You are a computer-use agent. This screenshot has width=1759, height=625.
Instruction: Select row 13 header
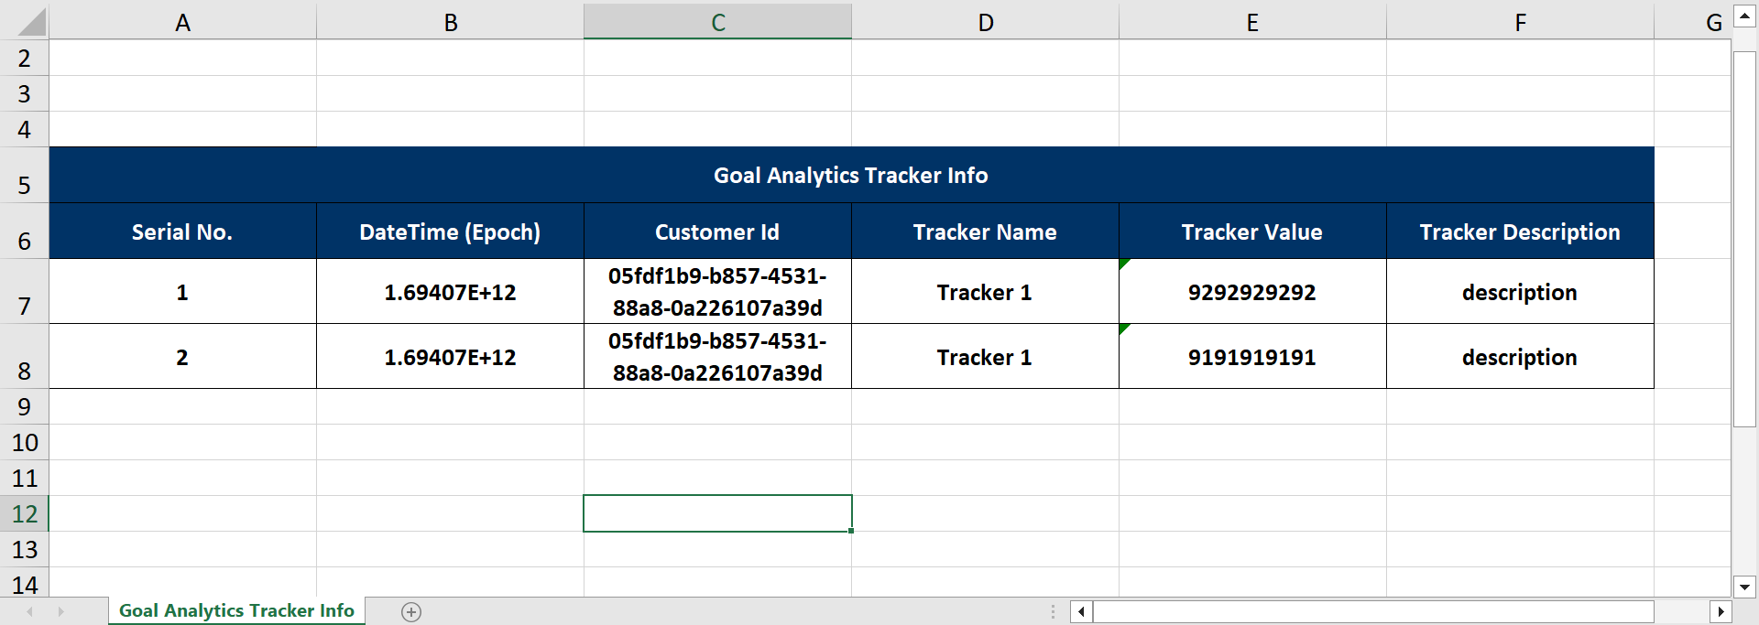click(x=25, y=549)
